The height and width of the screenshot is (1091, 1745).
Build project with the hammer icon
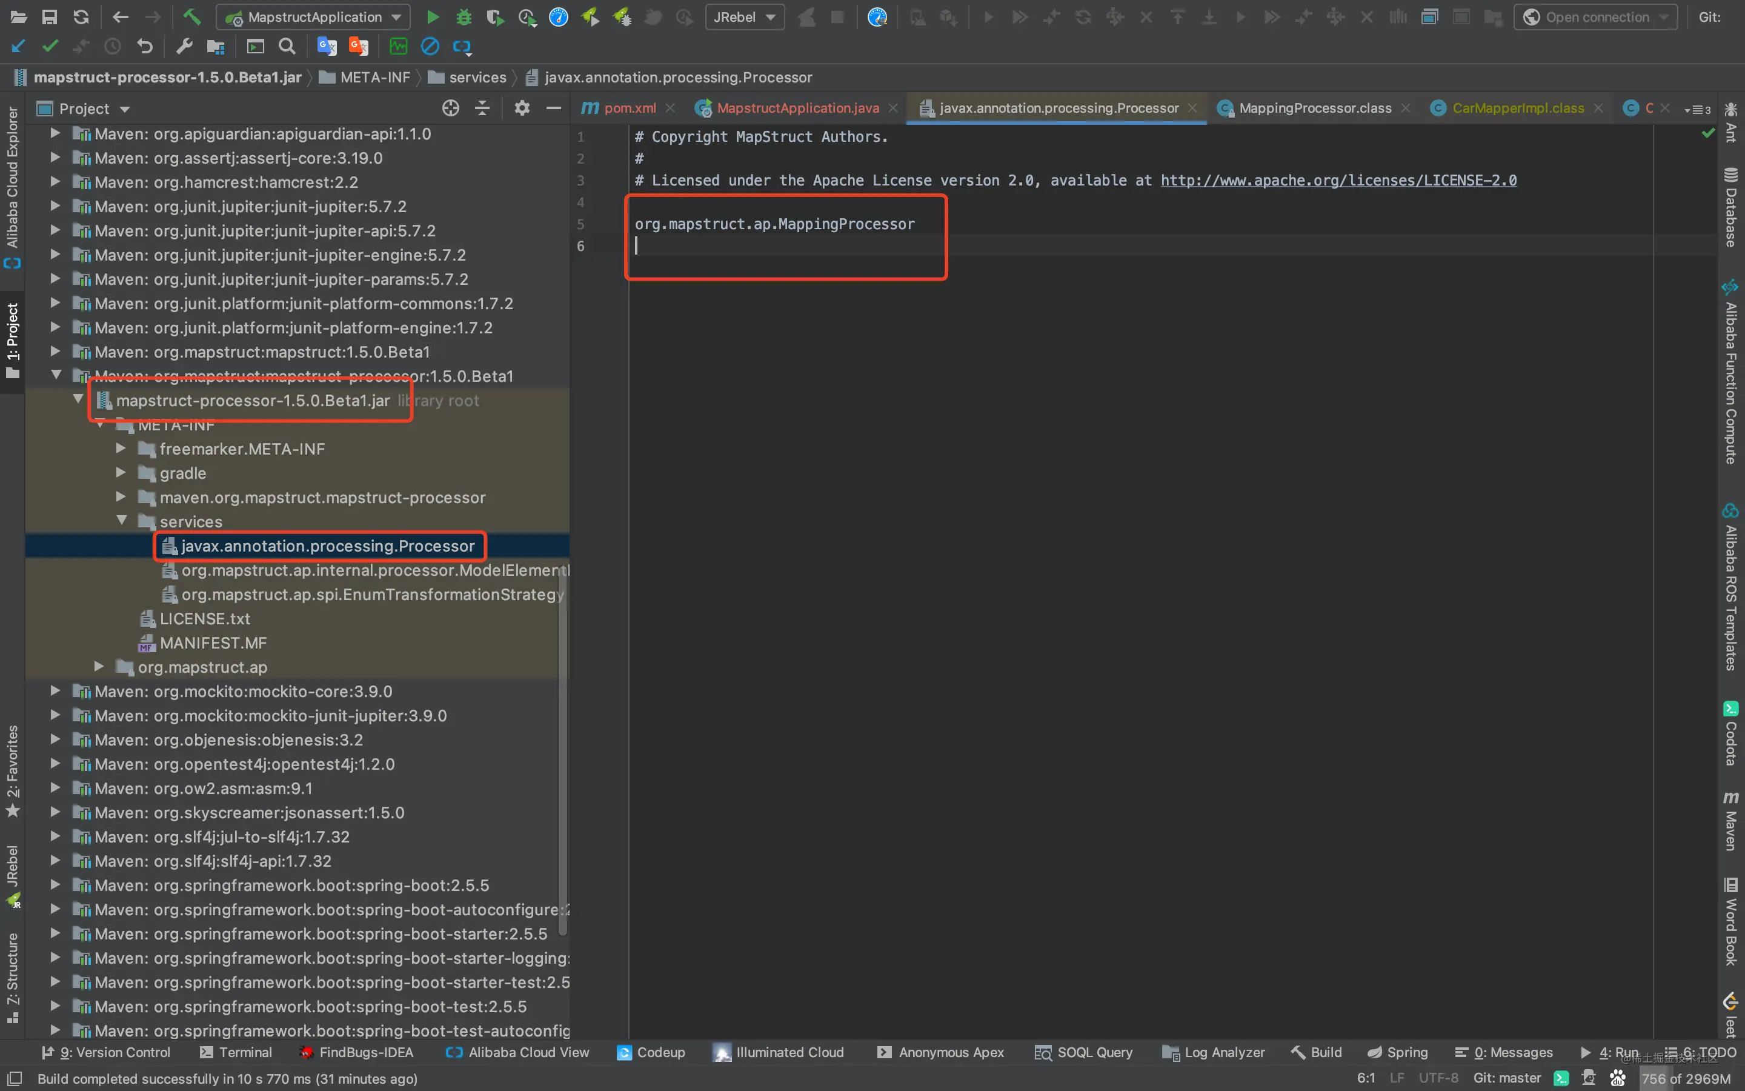pyautogui.click(x=192, y=16)
